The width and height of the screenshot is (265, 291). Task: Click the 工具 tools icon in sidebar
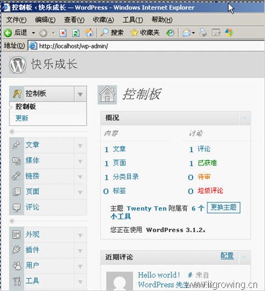[16, 281]
